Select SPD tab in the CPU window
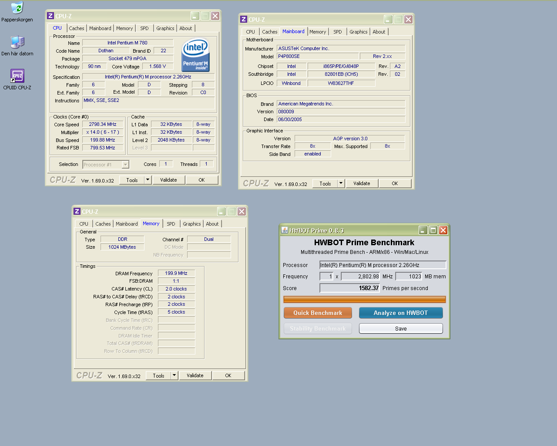 (x=144, y=28)
